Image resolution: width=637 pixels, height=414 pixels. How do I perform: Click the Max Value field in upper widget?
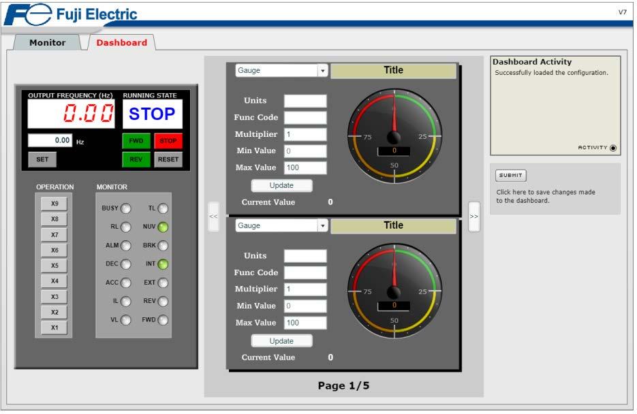(305, 168)
